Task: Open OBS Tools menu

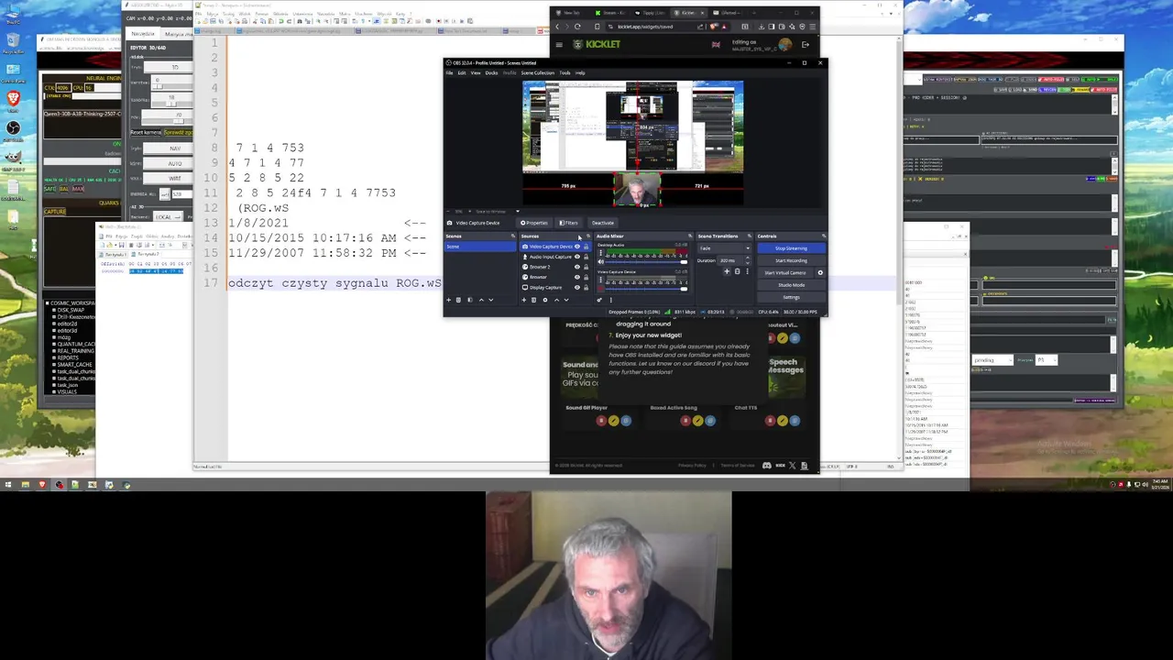Action: (x=565, y=72)
